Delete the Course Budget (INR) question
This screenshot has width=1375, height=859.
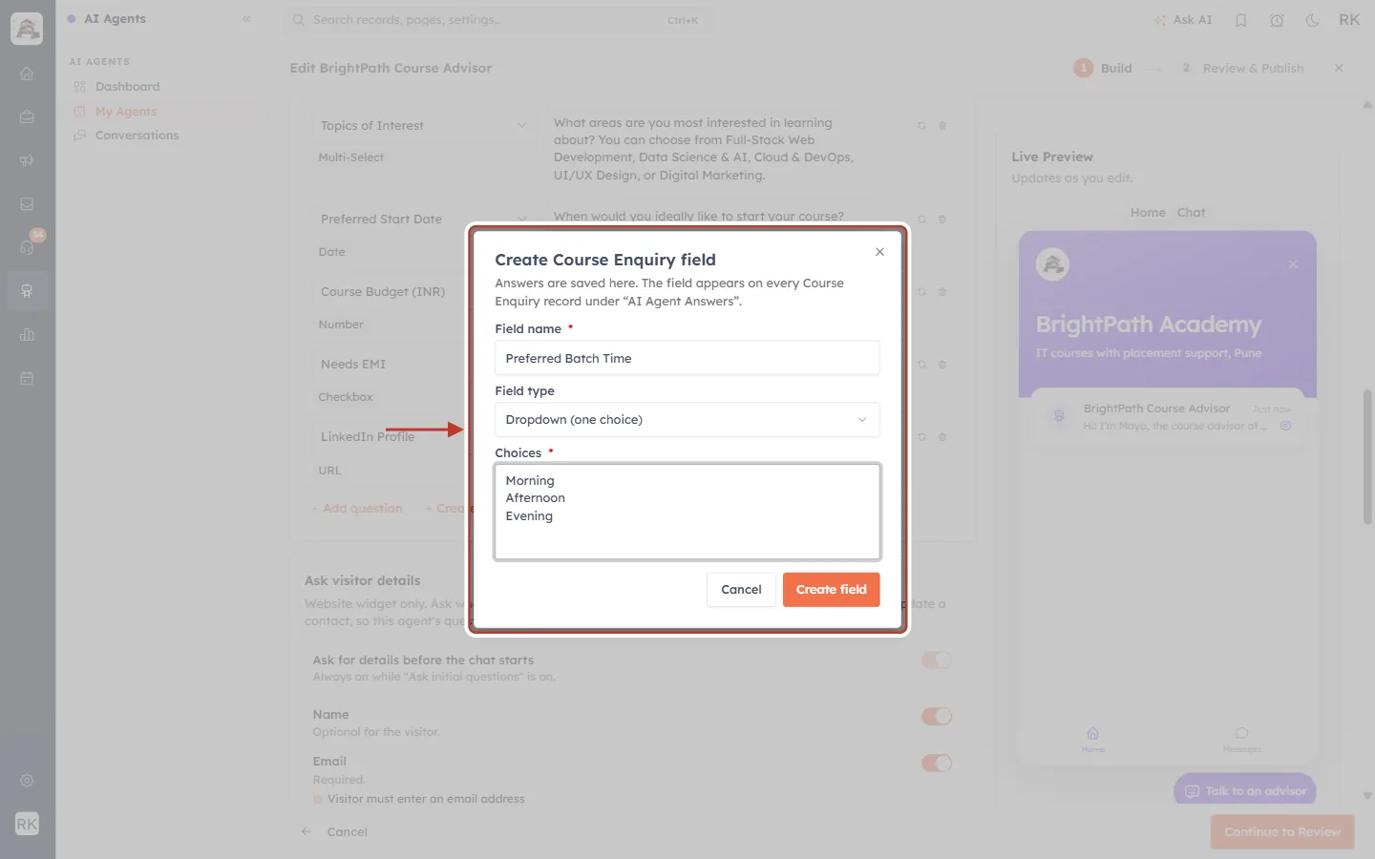coord(942,291)
